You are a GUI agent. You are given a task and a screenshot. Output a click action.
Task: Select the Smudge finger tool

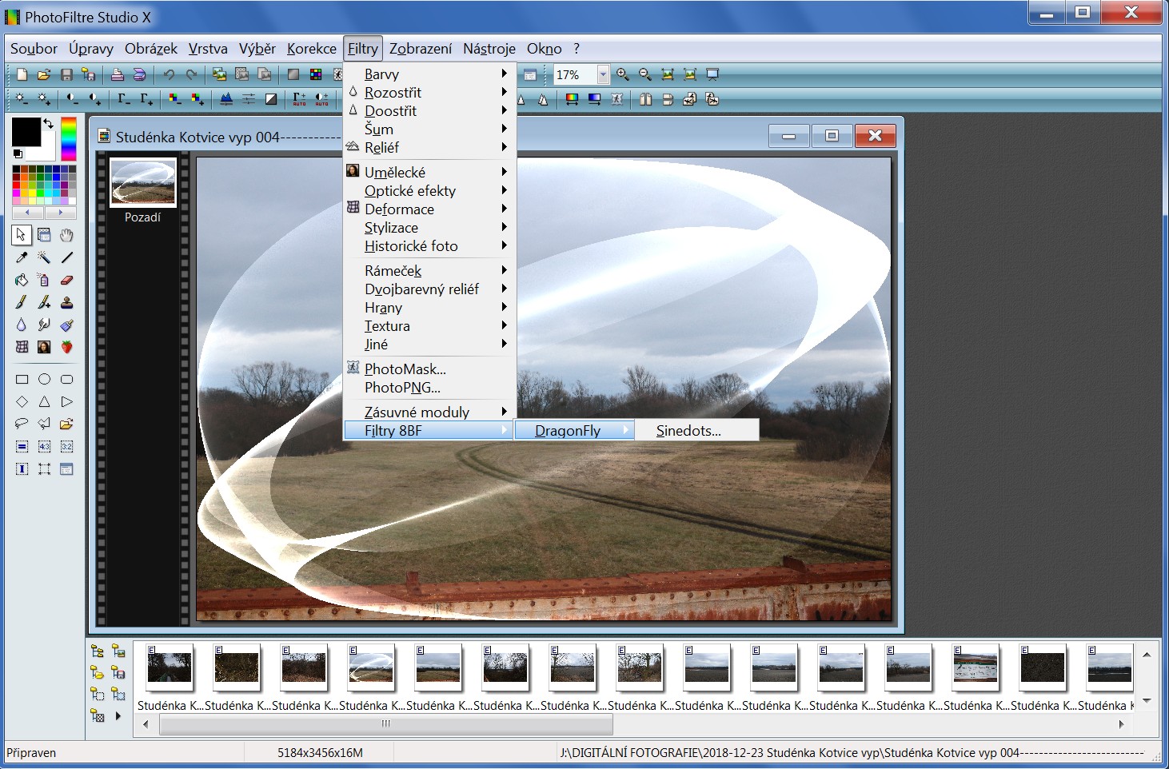coord(44,325)
